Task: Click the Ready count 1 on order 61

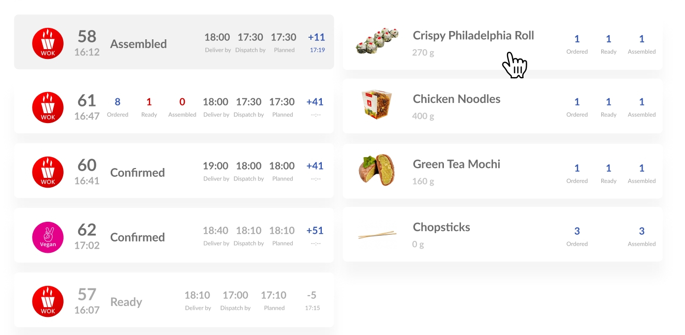Action: (149, 102)
